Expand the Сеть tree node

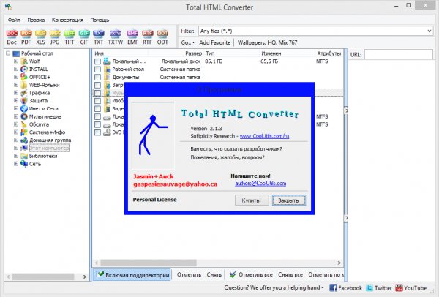16,164
